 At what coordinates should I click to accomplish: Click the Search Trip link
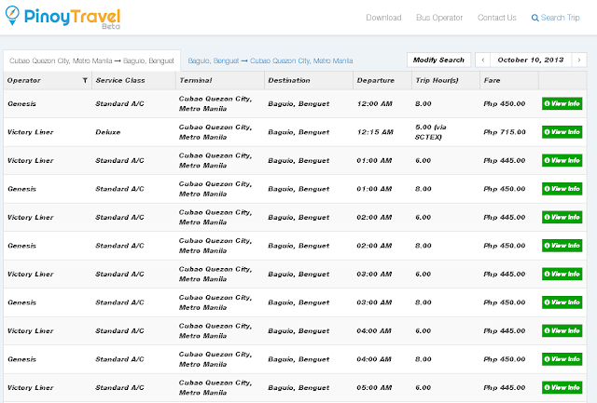click(x=556, y=18)
